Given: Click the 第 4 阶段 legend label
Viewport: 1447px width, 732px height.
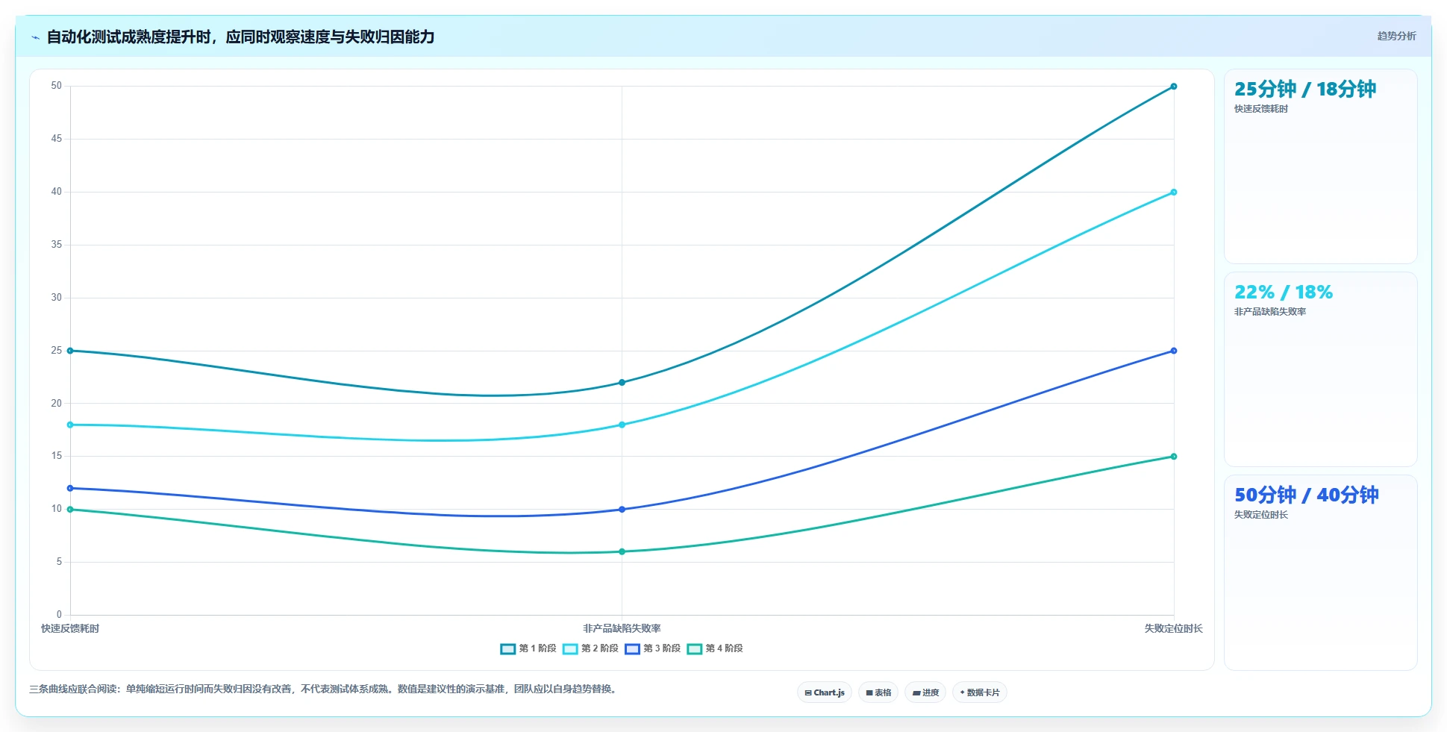Looking at the screenshot, I should (x=724, y=648).
